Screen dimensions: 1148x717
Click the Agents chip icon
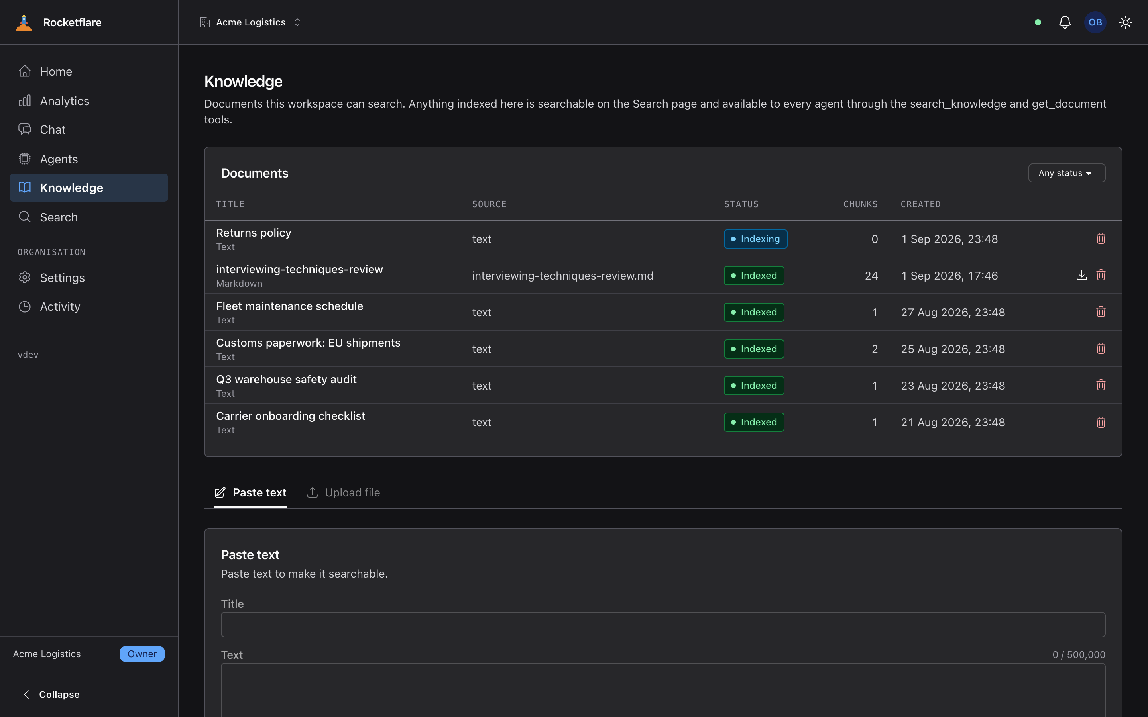coord(25,159)
